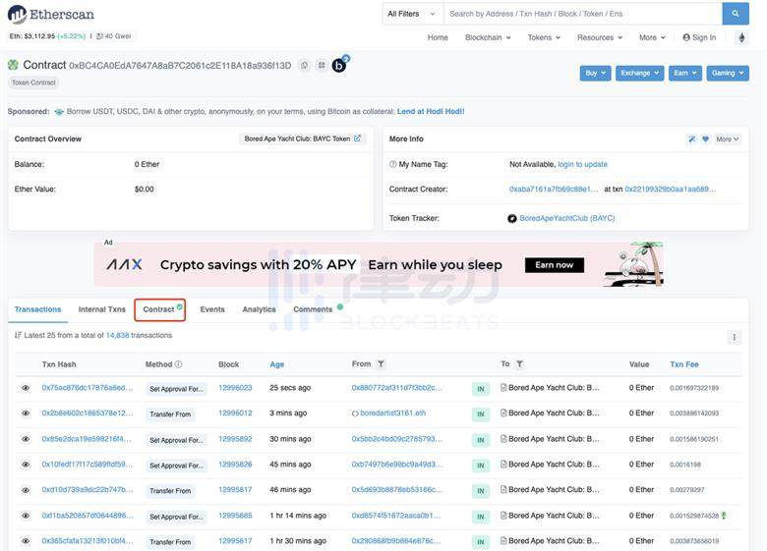Open the Ethereum network icon menu
767x551 pixels.
(741, 37)
